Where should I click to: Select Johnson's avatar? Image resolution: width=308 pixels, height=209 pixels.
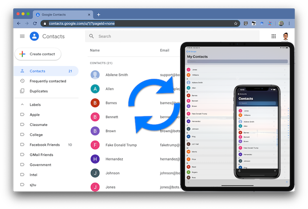coord(95,173)
